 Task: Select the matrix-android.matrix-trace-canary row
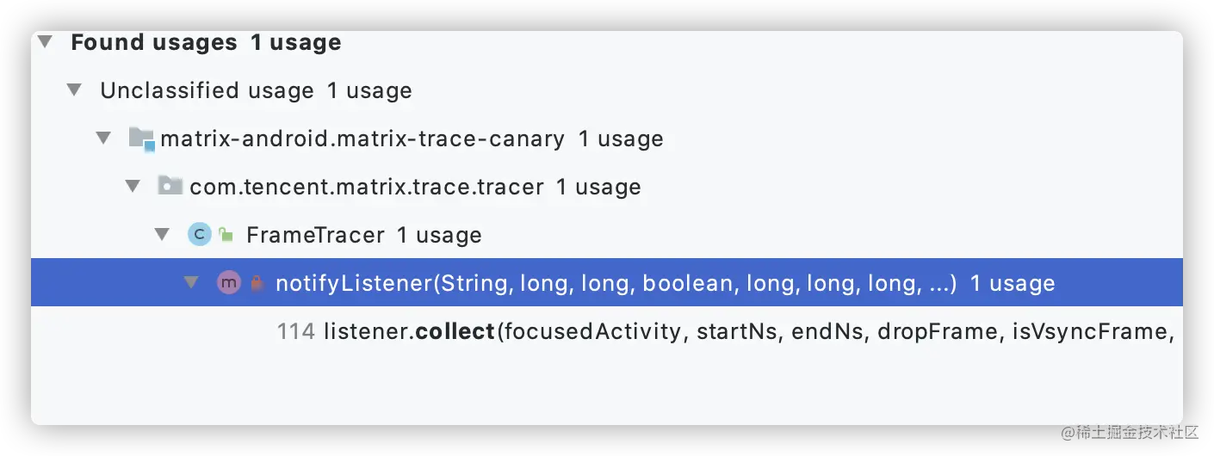[x=607, y=139]
